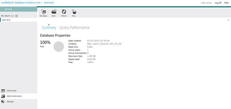
Task: Click the Administration database icon
Action: point(3,96)
